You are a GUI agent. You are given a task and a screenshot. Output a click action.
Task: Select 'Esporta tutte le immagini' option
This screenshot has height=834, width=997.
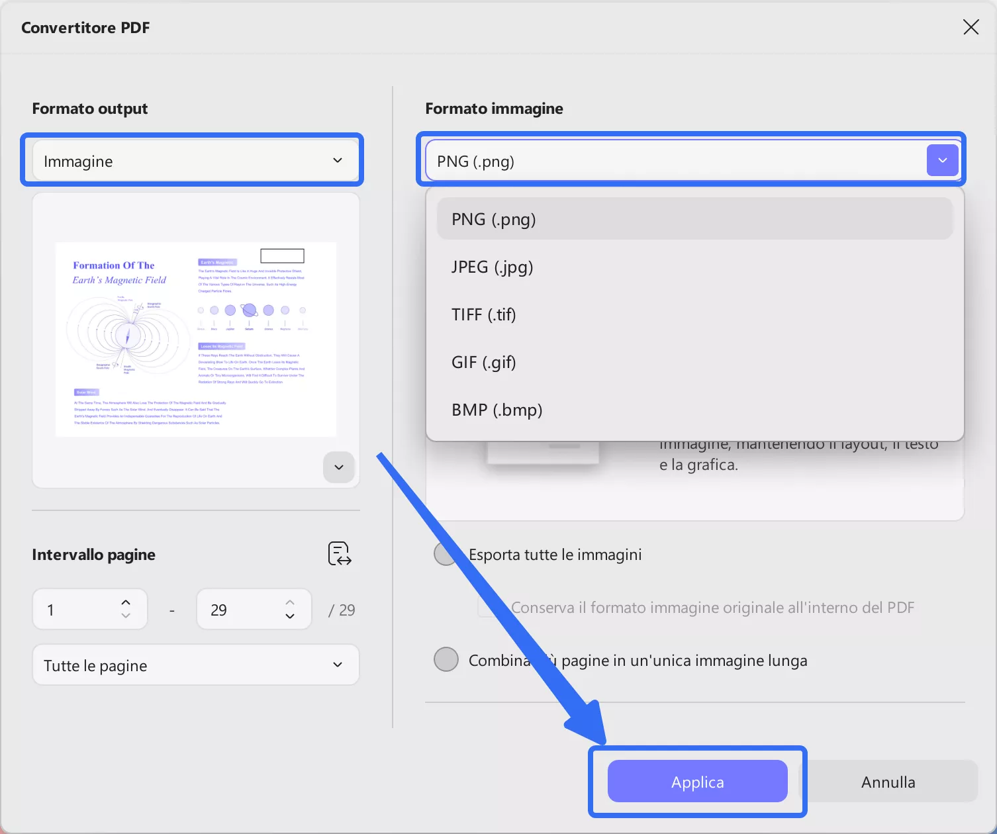tap(445, 554)
